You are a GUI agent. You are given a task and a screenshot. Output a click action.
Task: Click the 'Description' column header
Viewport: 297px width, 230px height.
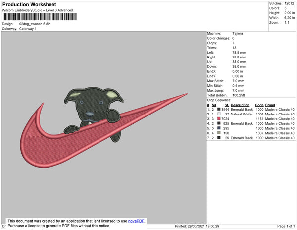pos(240,105)
